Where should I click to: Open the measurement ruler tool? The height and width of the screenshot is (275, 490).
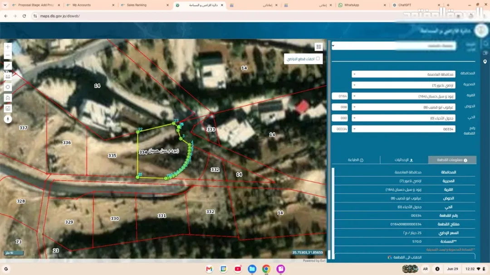coord(8,77)
